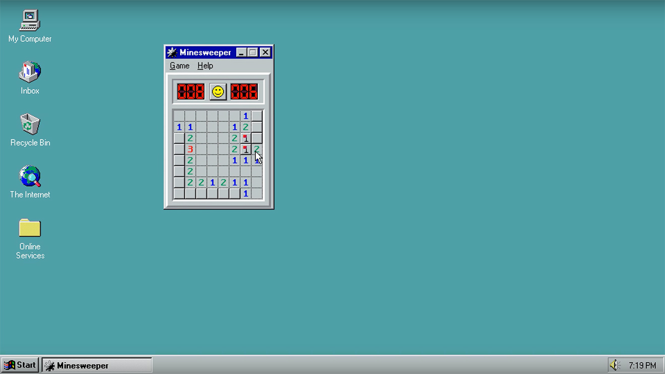Screen dimensions: 665x374
Task: Click the green 2 left of the upper flag
Action: tap(234, 138)
